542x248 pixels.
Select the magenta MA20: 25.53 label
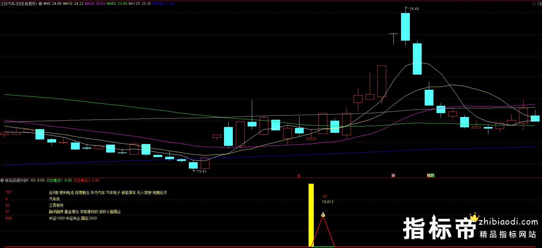pos(95,4)
